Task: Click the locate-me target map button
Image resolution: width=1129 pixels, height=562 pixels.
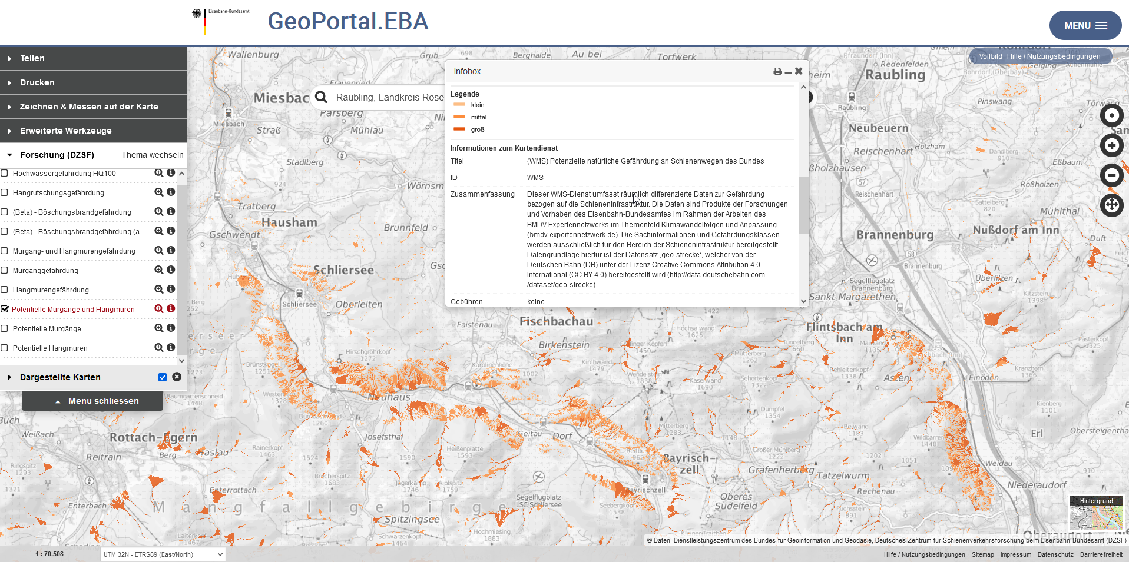Action: tap(1111, 115)
